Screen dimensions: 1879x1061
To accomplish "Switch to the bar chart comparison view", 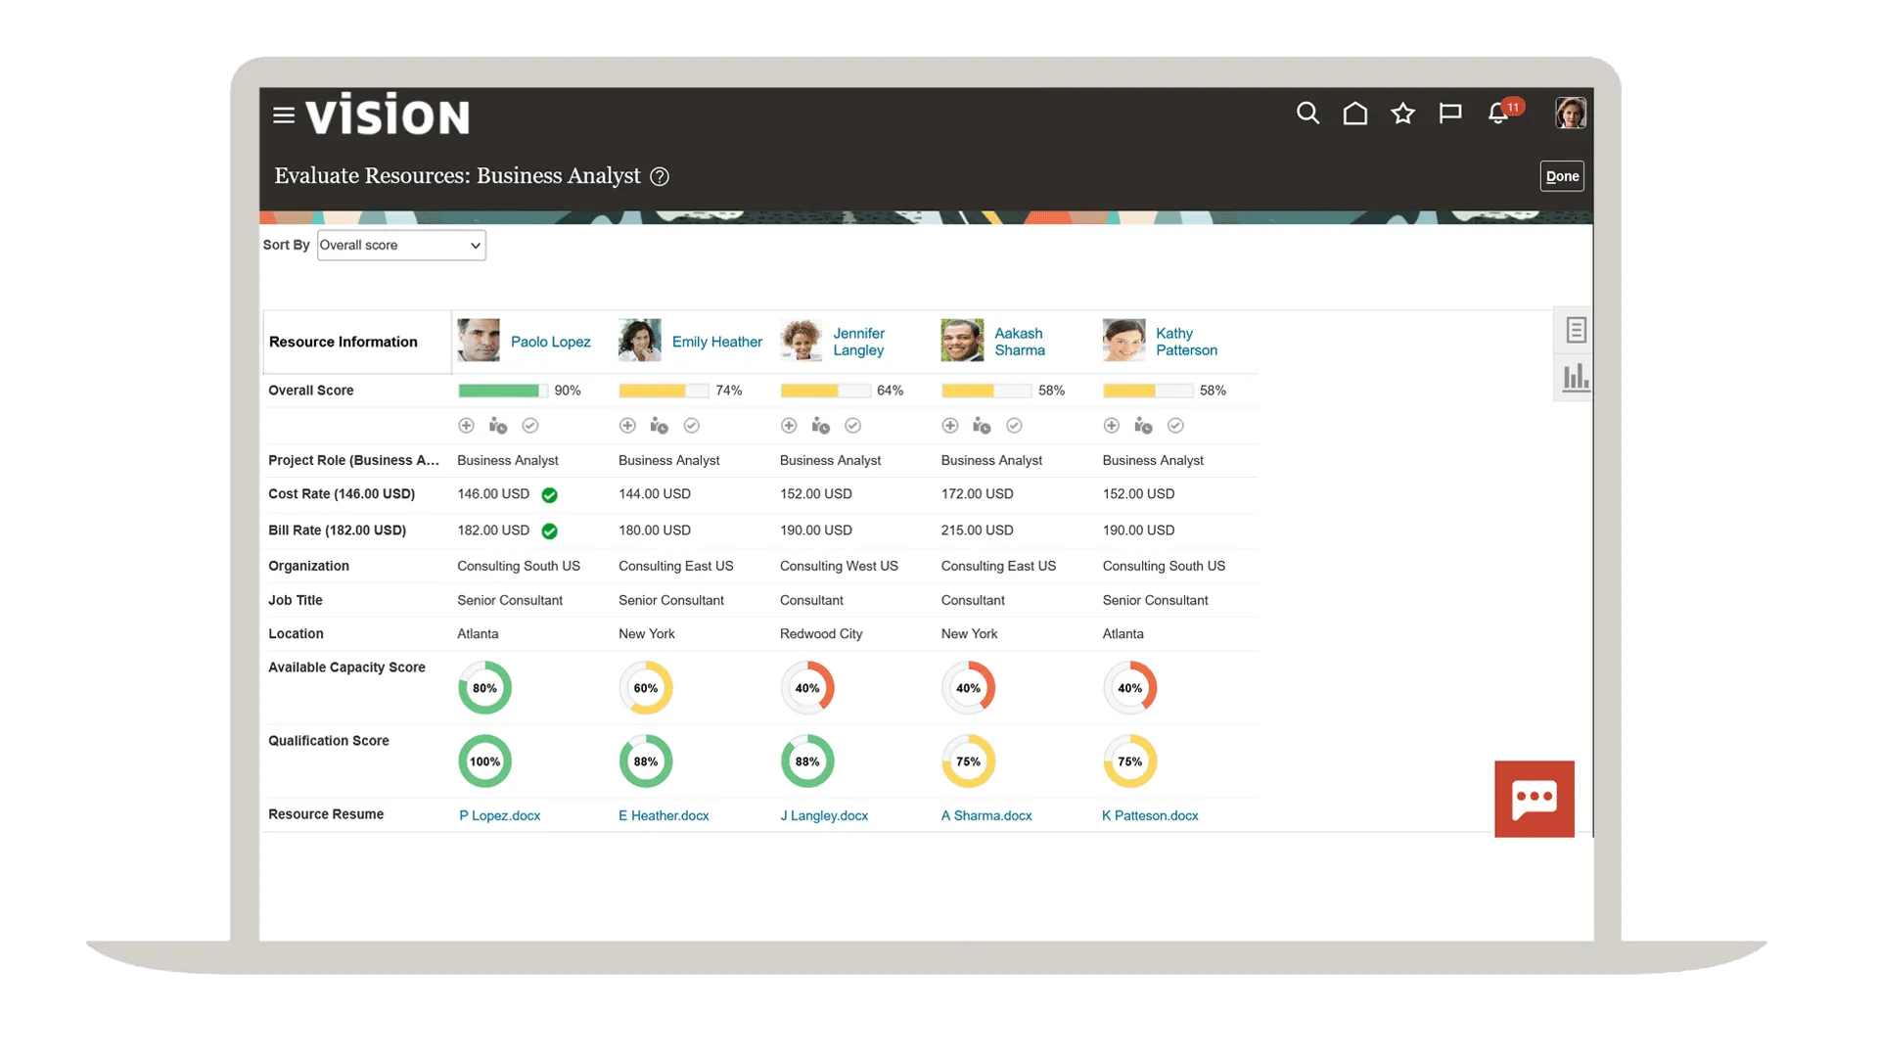I will [x=1574, y=376].
